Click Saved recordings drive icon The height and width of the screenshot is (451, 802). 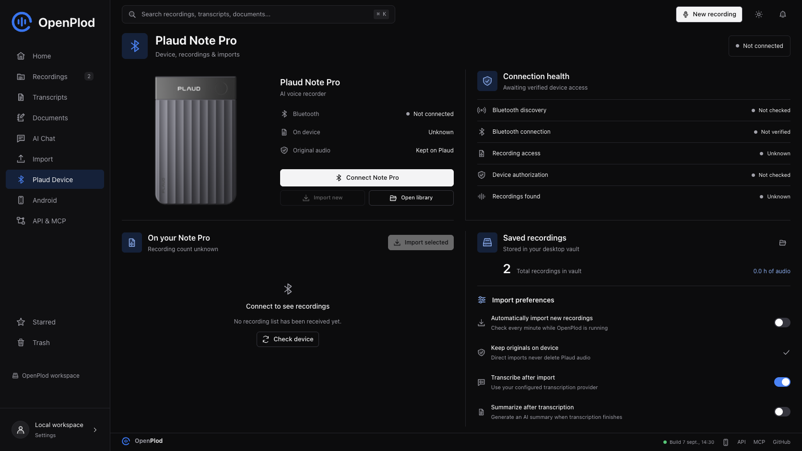tap(487, 243)
